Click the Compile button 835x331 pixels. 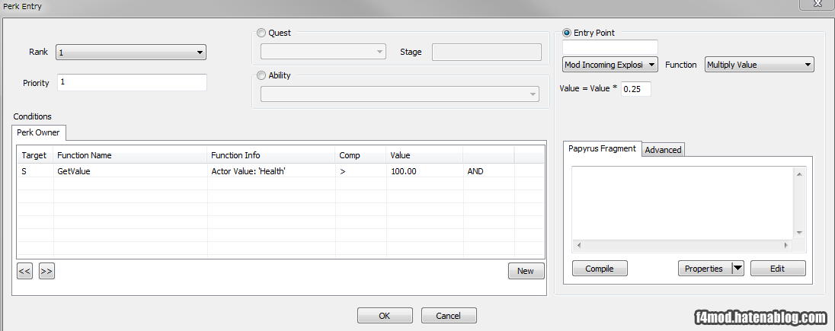point(600,269)
